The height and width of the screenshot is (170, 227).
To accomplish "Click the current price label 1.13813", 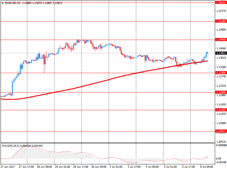I will [221, 53].
